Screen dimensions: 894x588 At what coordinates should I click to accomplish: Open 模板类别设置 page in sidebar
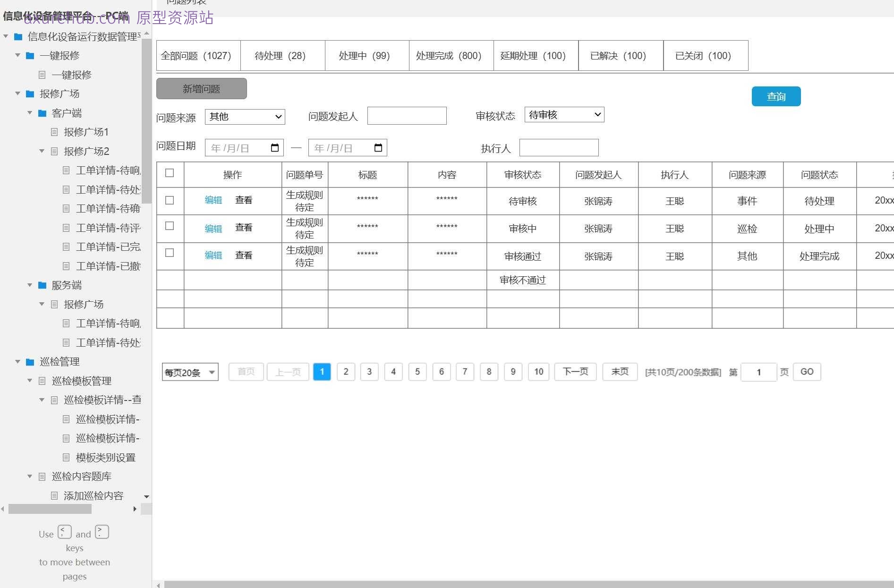106,458
